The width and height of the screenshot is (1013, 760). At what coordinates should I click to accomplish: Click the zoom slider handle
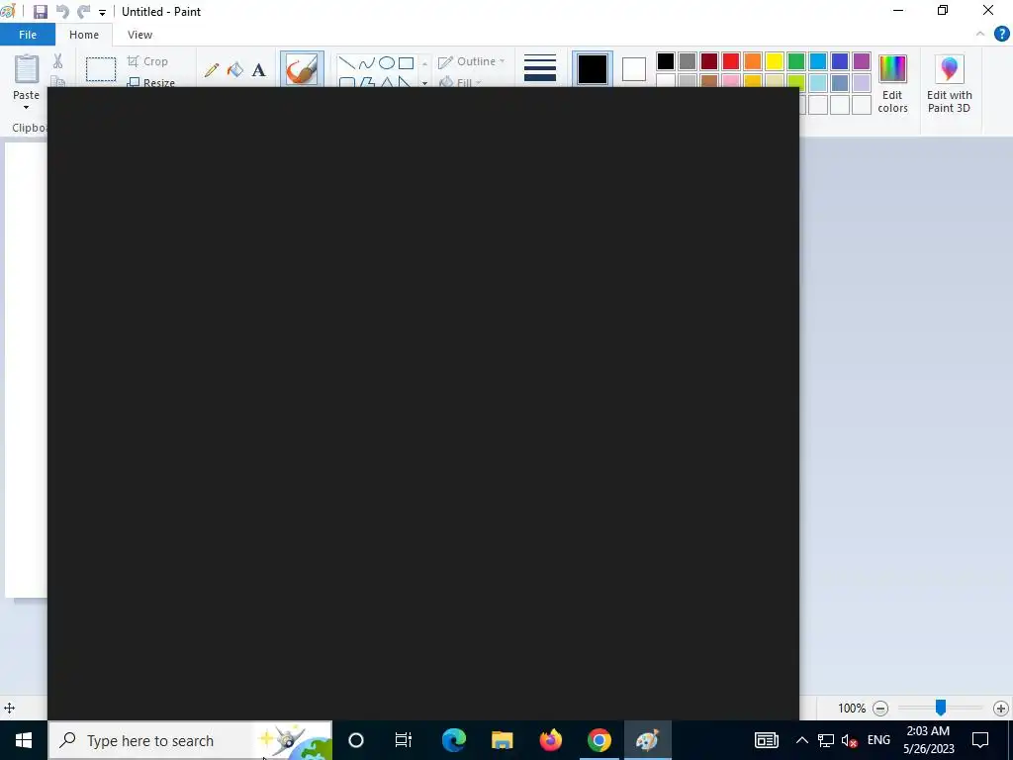[941, 708]
